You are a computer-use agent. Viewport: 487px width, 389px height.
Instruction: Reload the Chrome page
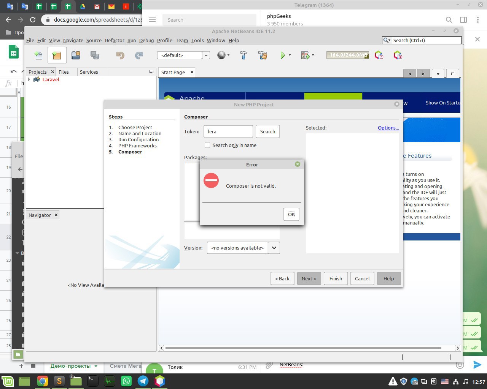(x=33, y=20)
